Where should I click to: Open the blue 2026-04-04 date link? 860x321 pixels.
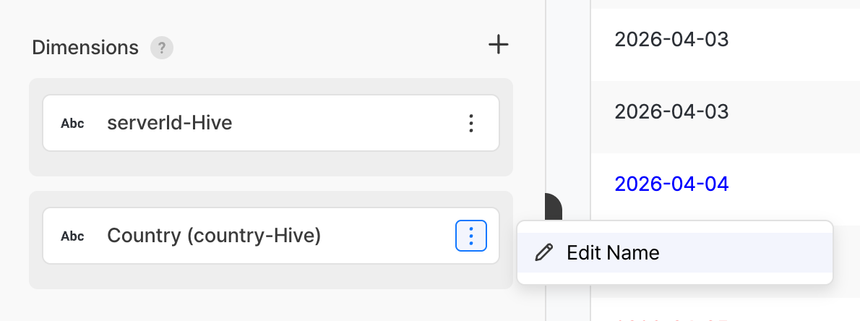click(671, 184)
